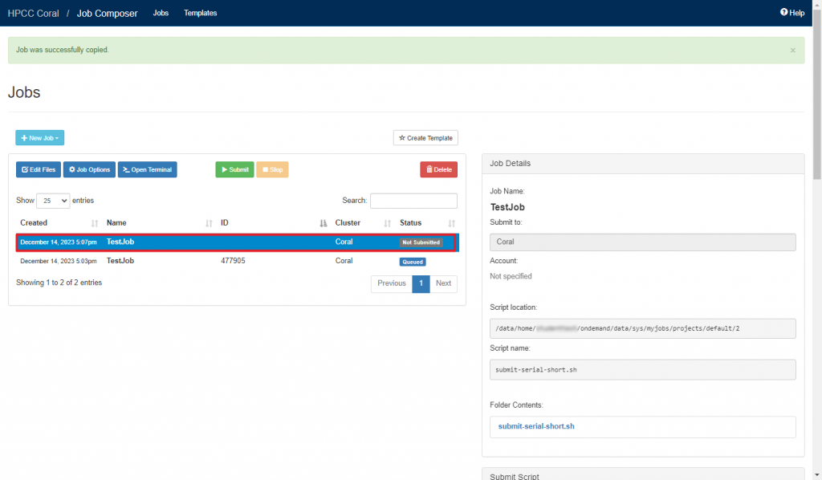822x480 pixels.
Task: Open Job Options settings
Action: (88, 169)
